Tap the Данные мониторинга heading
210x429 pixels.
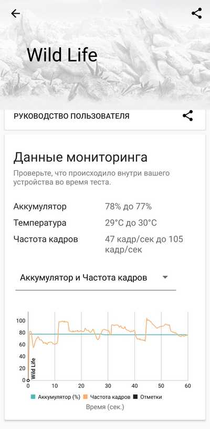tap(80, 158)
